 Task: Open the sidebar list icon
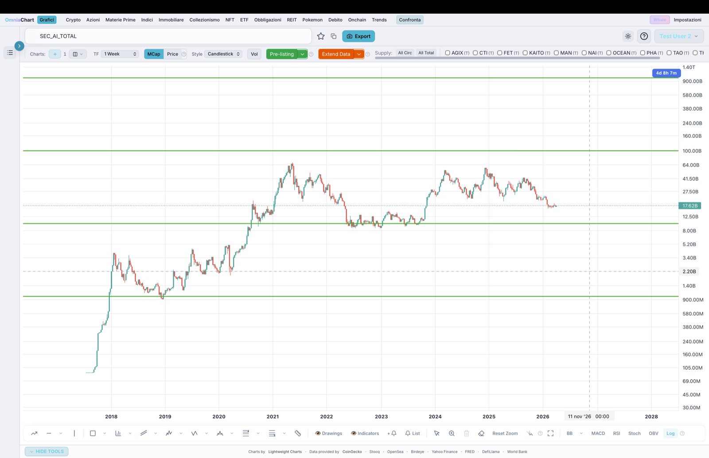click(x=10, y=53)
